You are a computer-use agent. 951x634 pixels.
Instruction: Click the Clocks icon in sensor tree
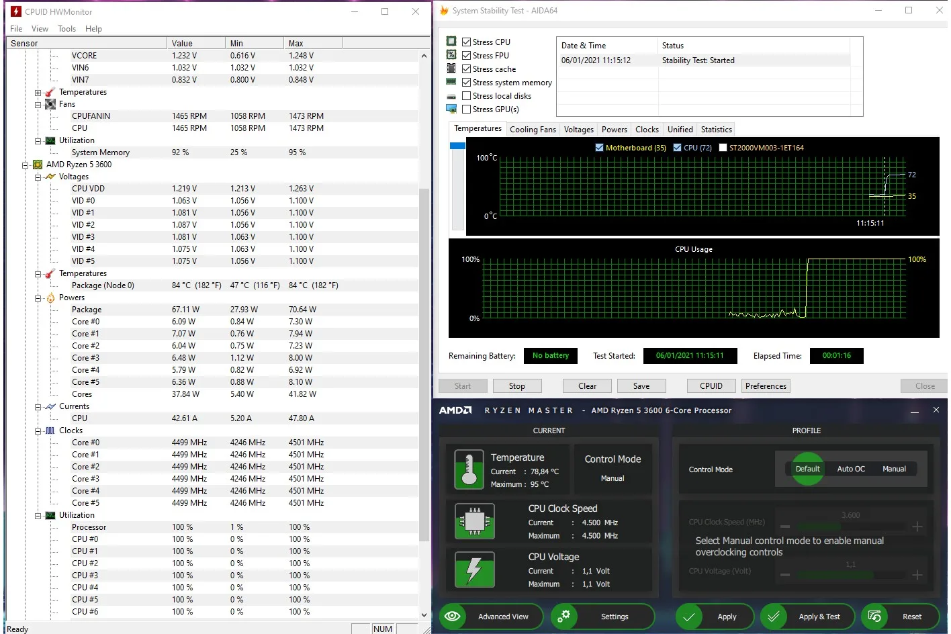(x=50, y=431)
